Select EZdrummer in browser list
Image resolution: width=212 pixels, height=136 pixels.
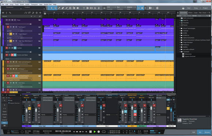coord(188,54)
